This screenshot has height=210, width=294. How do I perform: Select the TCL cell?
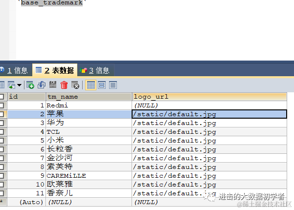coord(89,132)
